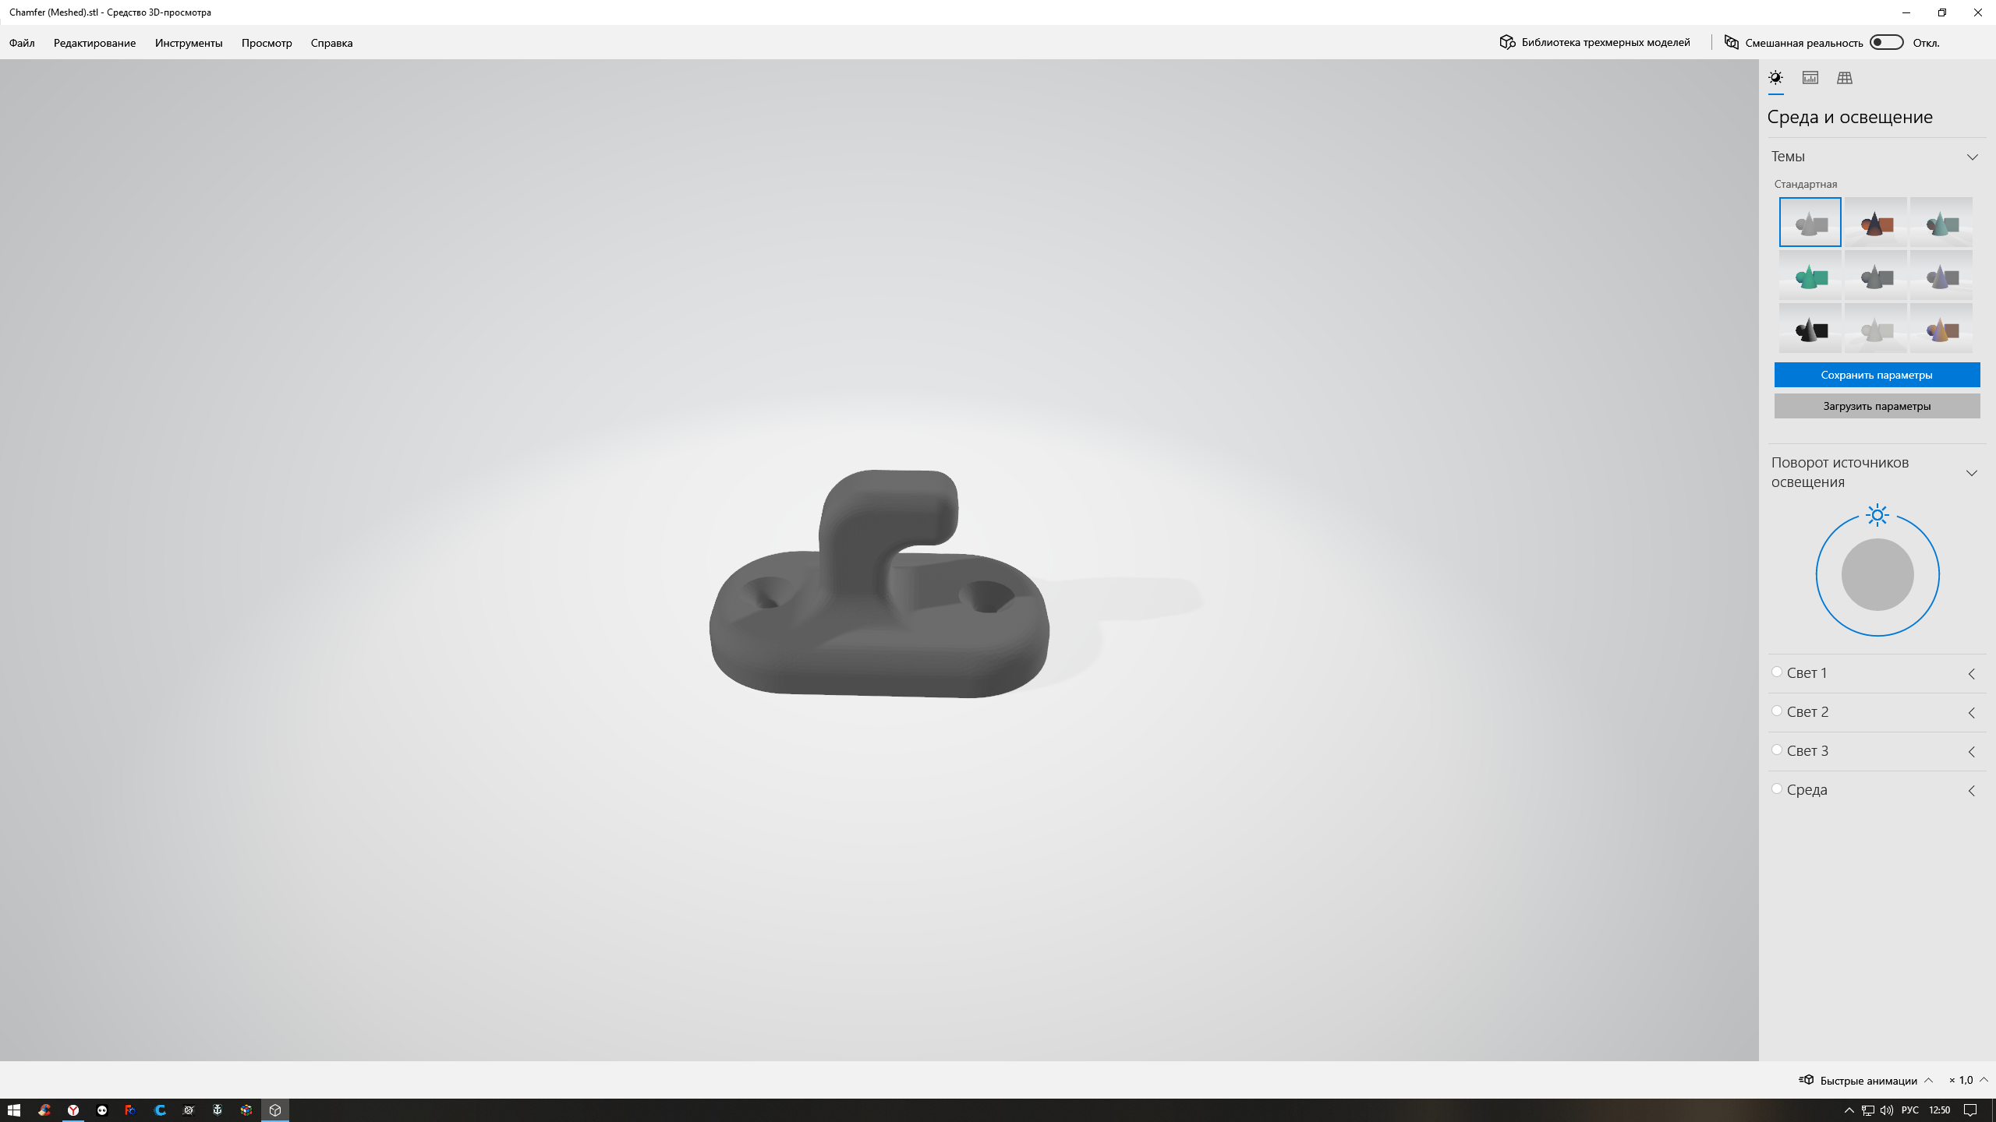Click the РУС language indicator

[1910, 1110]
